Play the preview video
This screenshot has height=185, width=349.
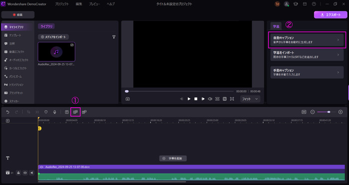click(189, 99)
